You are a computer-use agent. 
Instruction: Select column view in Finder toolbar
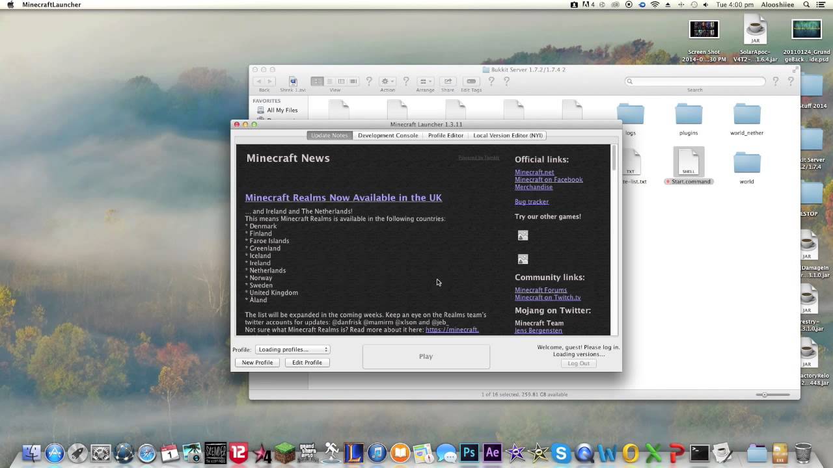pos(341,81)
